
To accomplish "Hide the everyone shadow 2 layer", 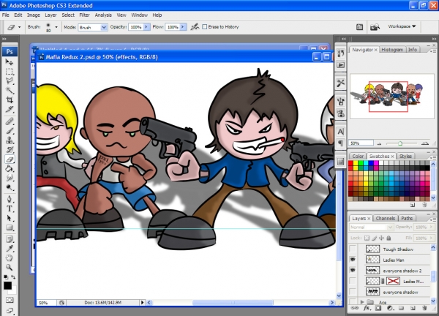I will [353, 271].
